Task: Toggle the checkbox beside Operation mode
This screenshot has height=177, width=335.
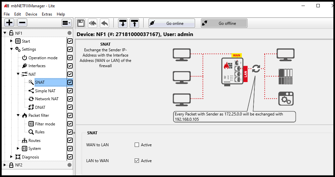Action: point(70,58)
